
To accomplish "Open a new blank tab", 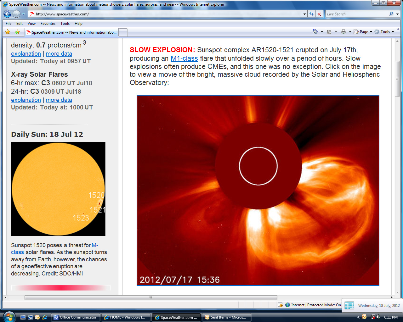I will coord(123,32).
